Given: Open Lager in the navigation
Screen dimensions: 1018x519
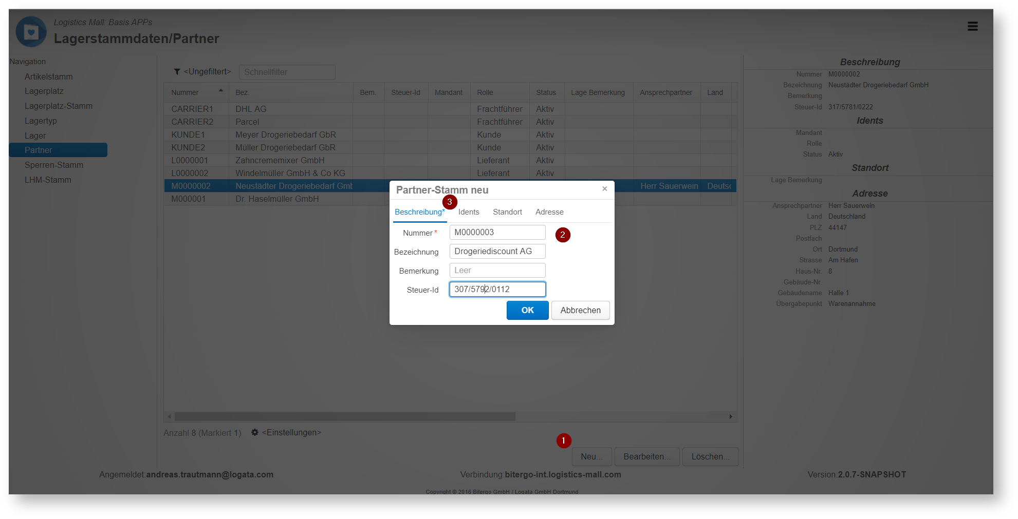Looking at the screenshot, I should click(x=35, y=136).
